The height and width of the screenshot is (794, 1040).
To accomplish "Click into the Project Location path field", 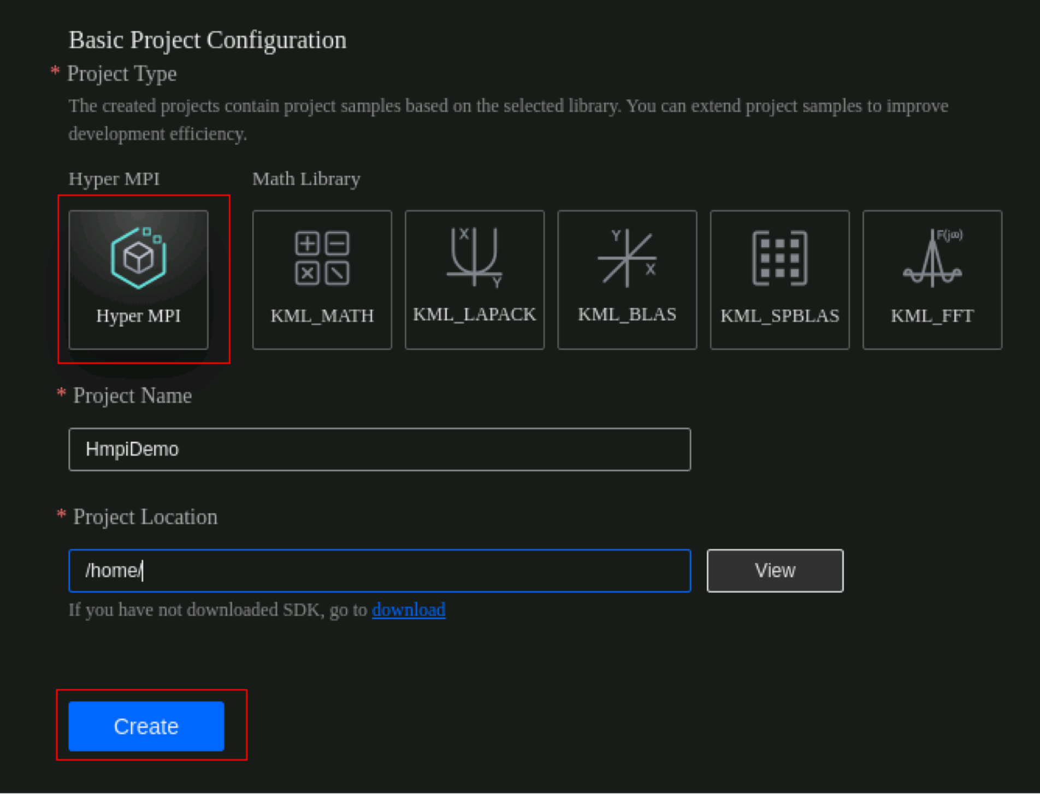I will 379,571.
